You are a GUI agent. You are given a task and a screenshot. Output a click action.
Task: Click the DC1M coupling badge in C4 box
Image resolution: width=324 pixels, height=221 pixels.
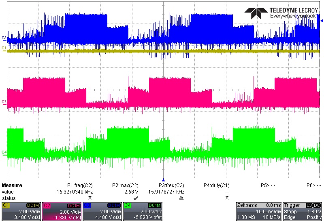(x=155, y=205)
